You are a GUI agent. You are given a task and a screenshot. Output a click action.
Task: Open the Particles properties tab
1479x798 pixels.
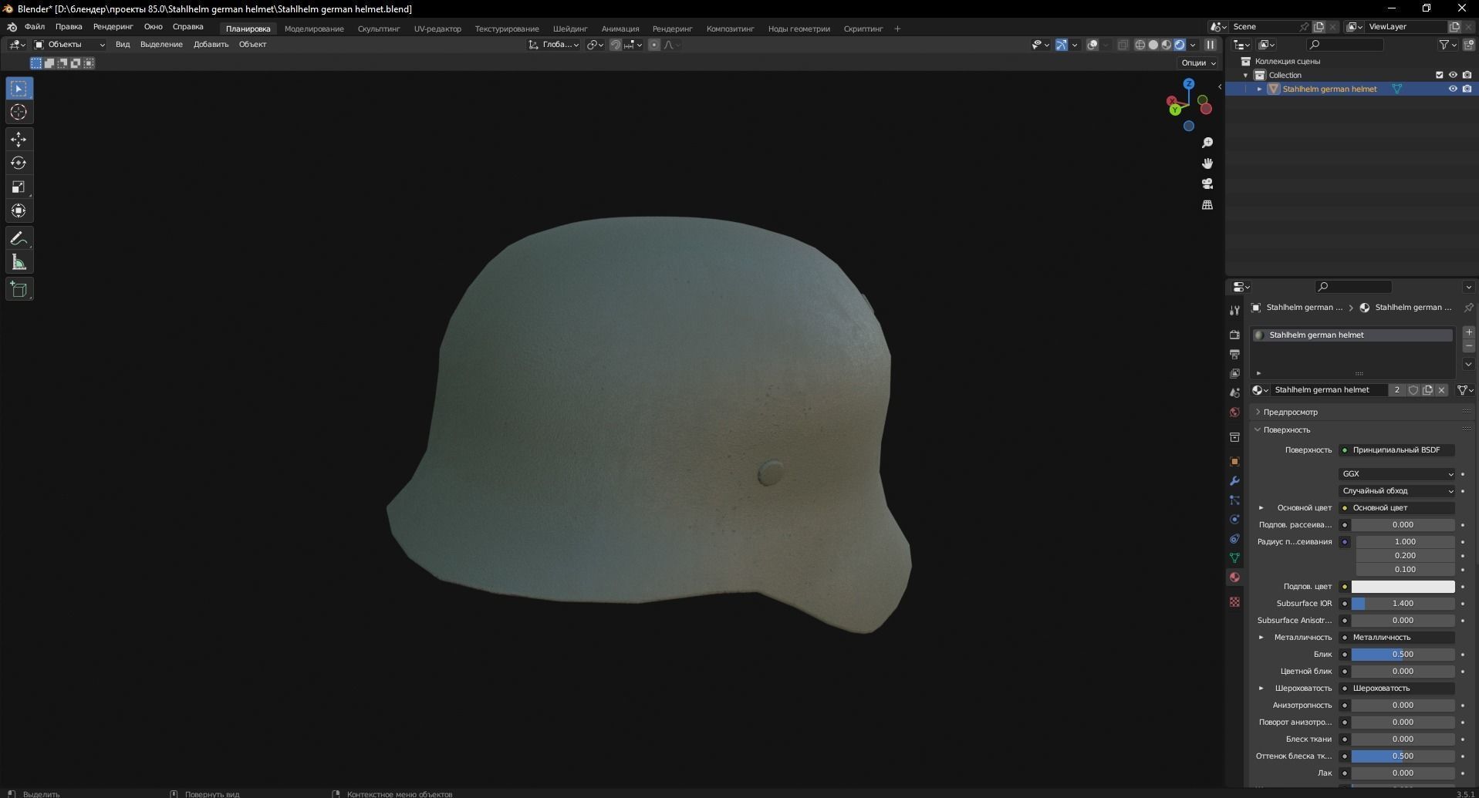(x=1234, y=500)
